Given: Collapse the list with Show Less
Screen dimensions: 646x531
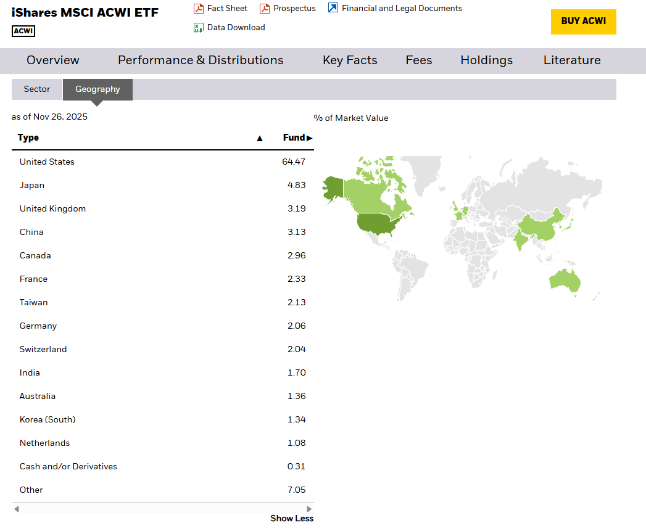Looking at the screenshot, I should coord(291,519).
